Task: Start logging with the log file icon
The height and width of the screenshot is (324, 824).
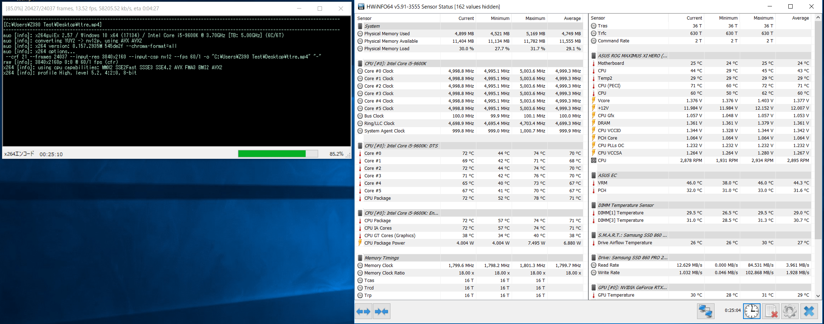Action: (x=771, y=312)
